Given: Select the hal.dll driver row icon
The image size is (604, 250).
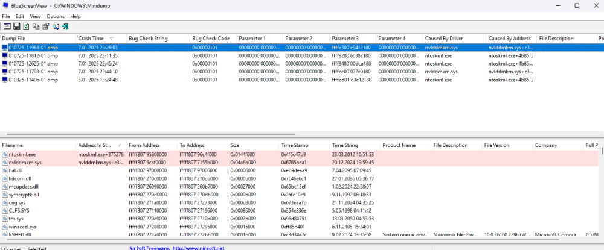Looking at the screenshot, I should [x=5, y=170].
